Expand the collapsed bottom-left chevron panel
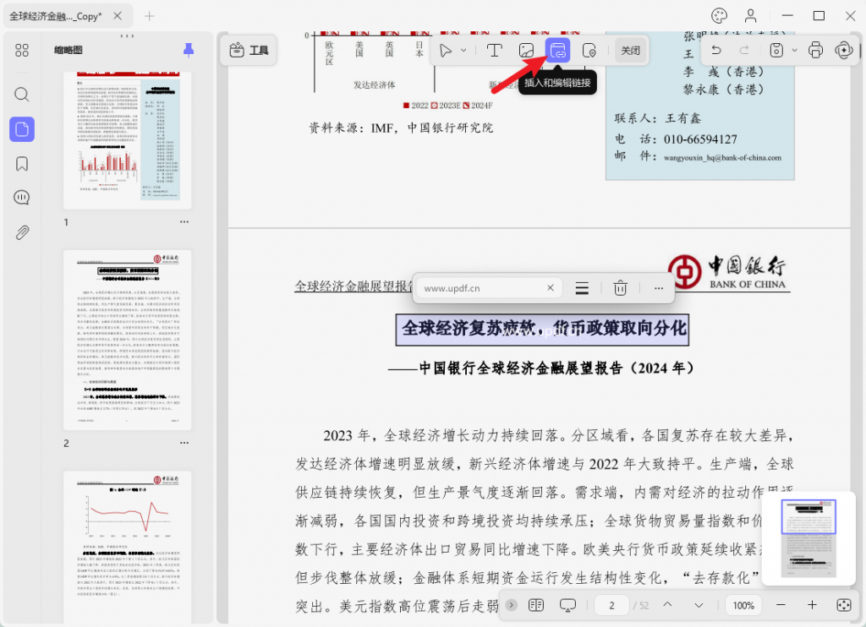The height and width of the screenshot is (627, 866). (510, 605)
